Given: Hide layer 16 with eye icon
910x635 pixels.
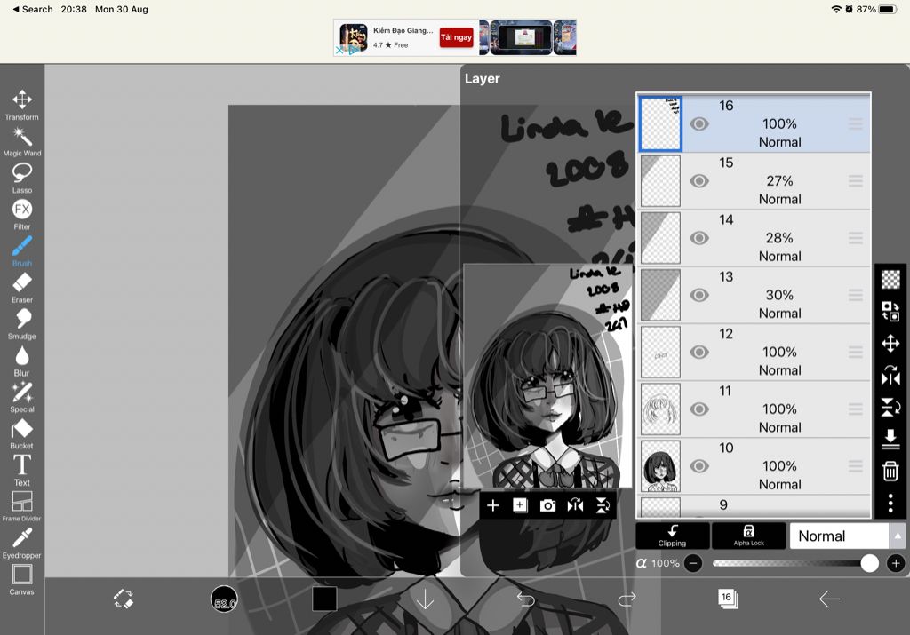Looking at the screenshot, I should coord(699,124).
